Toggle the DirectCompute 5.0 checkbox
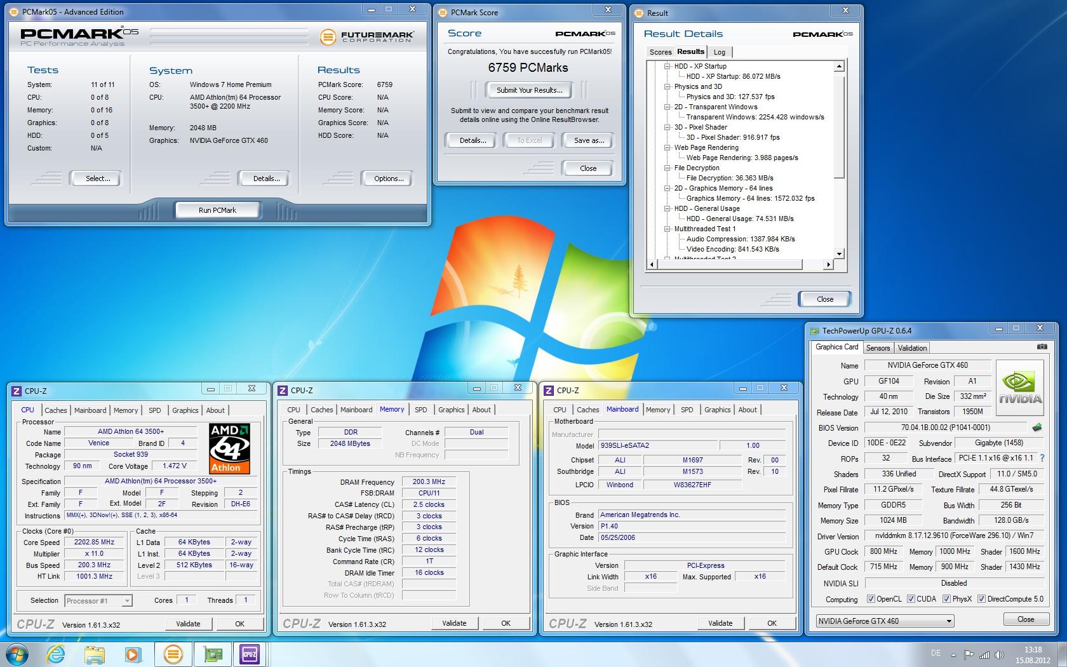This screenshot has width=1067, height=667. [x=981, y=599]
